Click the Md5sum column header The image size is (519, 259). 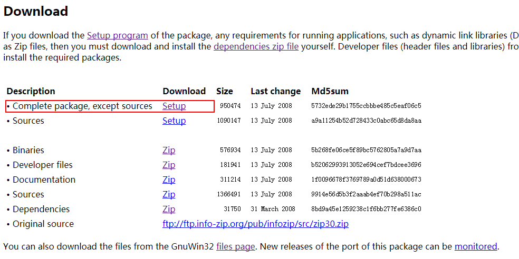click(x=330, y=91)
